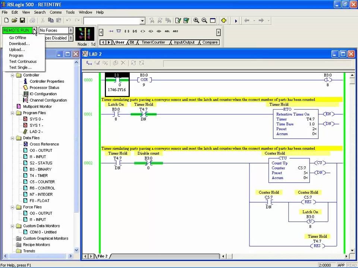Click the Copy icon in toolbar
Image resolution: width=358 pixels, height=268 pixels.
click(51, 20)
